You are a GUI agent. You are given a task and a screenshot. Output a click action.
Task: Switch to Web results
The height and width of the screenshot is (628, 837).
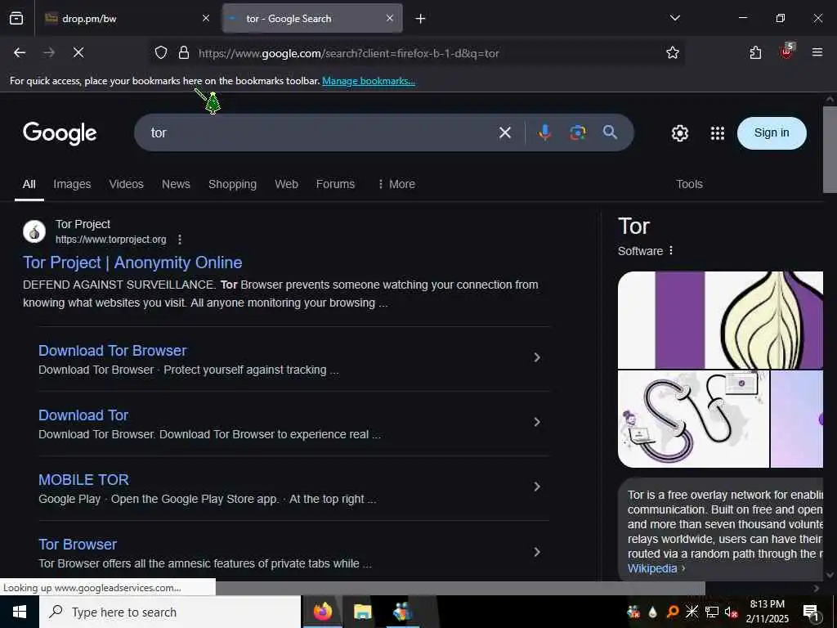pos(286,184)
